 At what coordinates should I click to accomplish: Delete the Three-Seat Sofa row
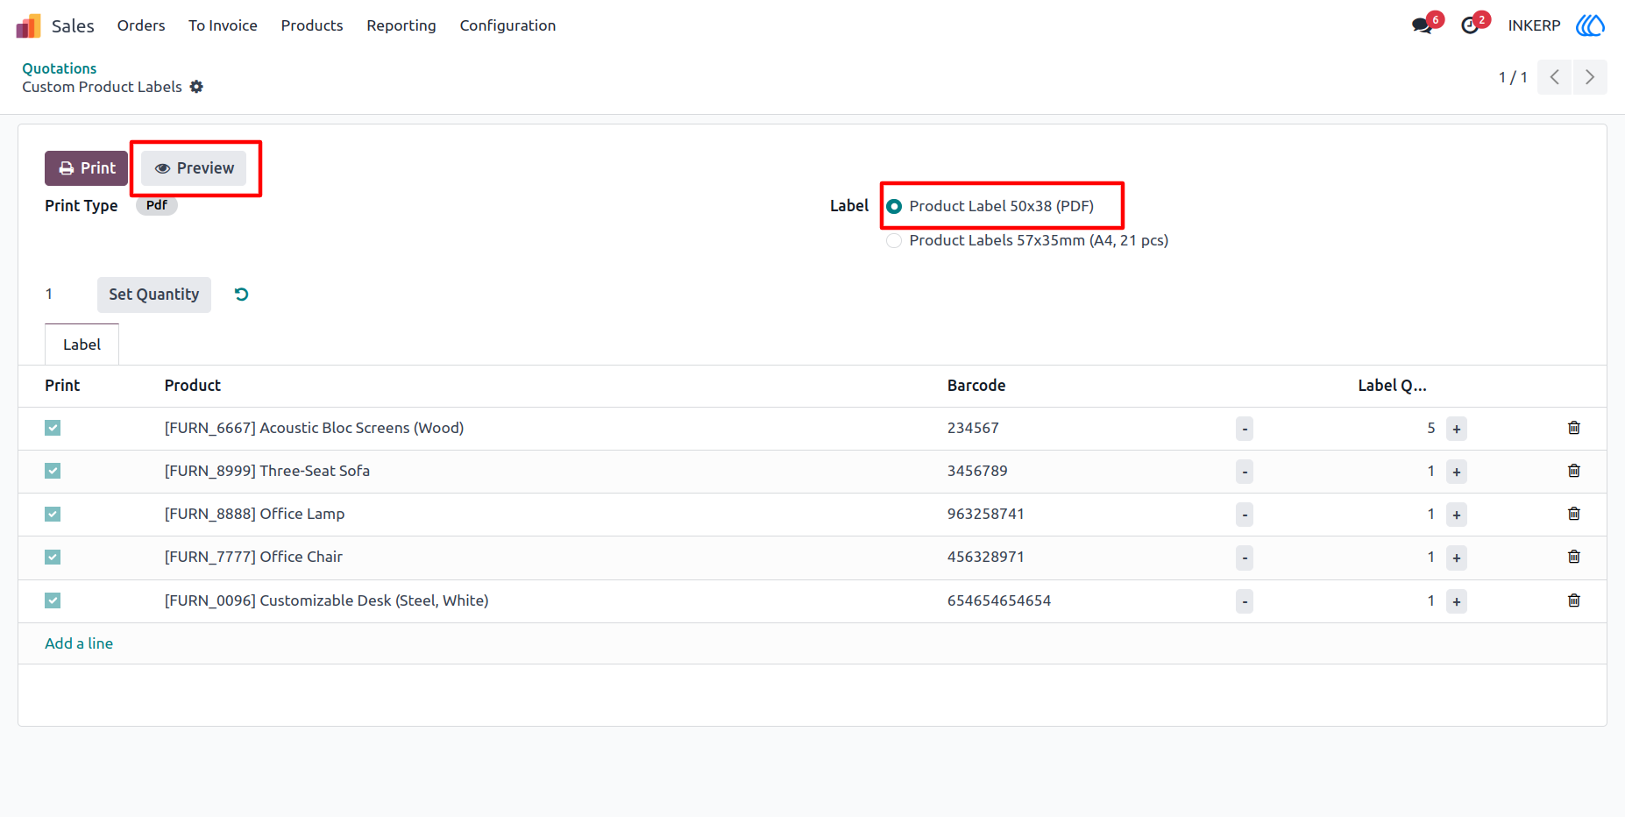pos(1574,471)
